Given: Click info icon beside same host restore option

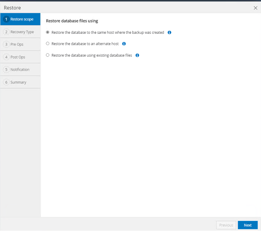Looking at the screenshot, I should click(169, 32).
